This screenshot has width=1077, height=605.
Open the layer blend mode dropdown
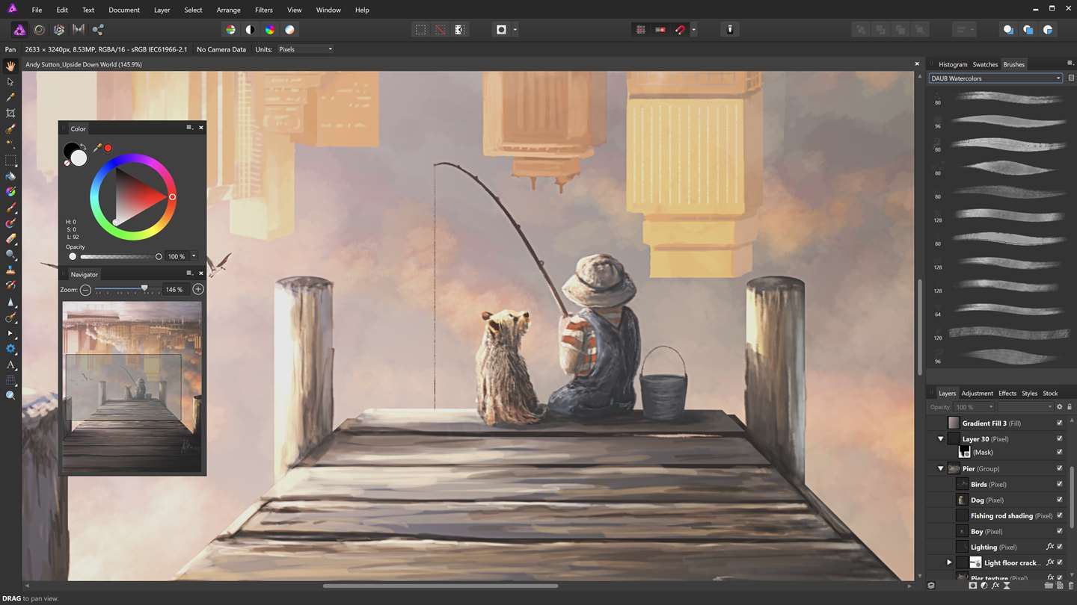(1025, 407)
